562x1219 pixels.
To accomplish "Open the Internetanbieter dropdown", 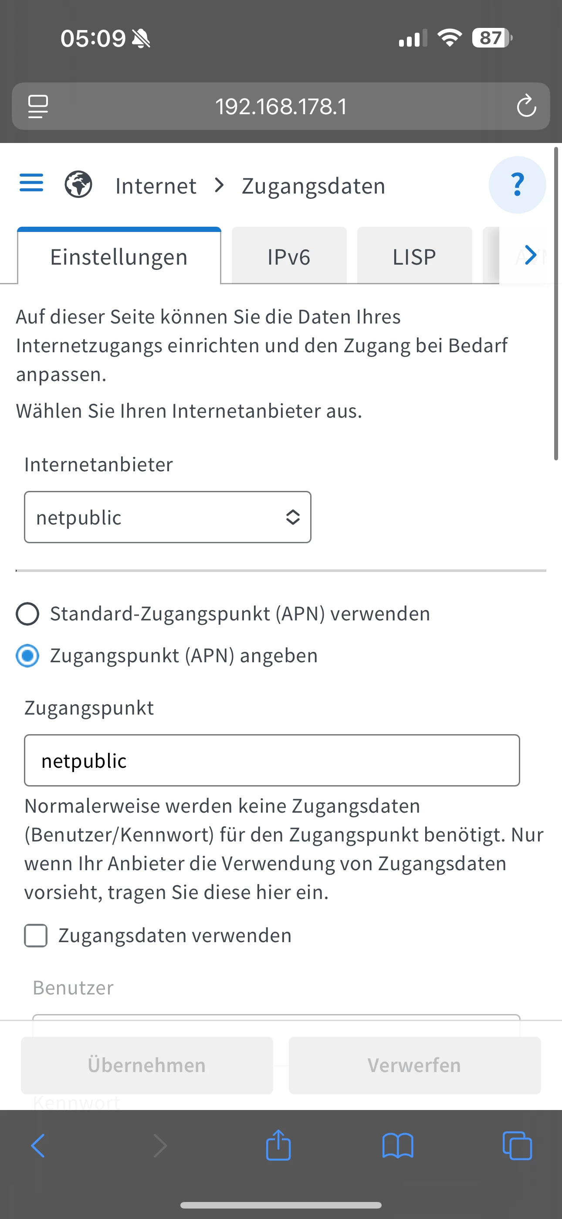I will [x=167, y=517].
